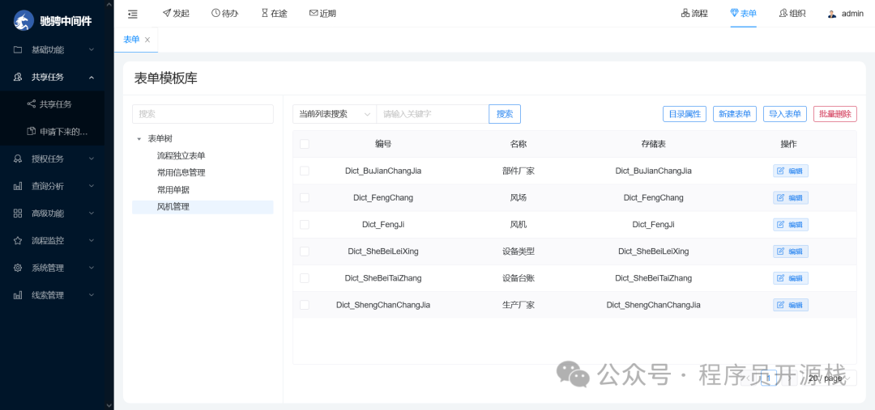Check the Dict_SheBeiLeiXing row checkbox
This screenshot has width=875, height=410.
[x=304, y=251]
